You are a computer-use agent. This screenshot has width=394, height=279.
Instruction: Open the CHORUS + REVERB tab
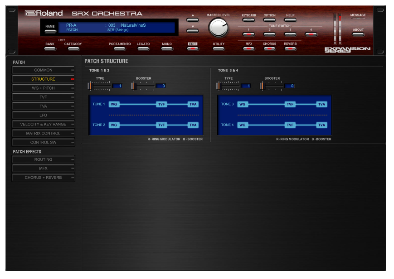pyautogui.click(x=44, y=178)
